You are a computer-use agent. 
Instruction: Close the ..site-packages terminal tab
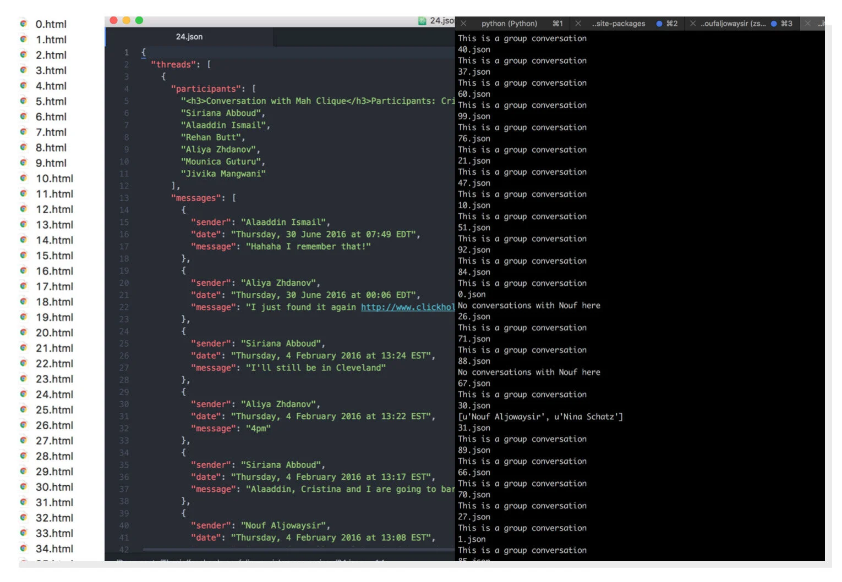pos(578,24)
